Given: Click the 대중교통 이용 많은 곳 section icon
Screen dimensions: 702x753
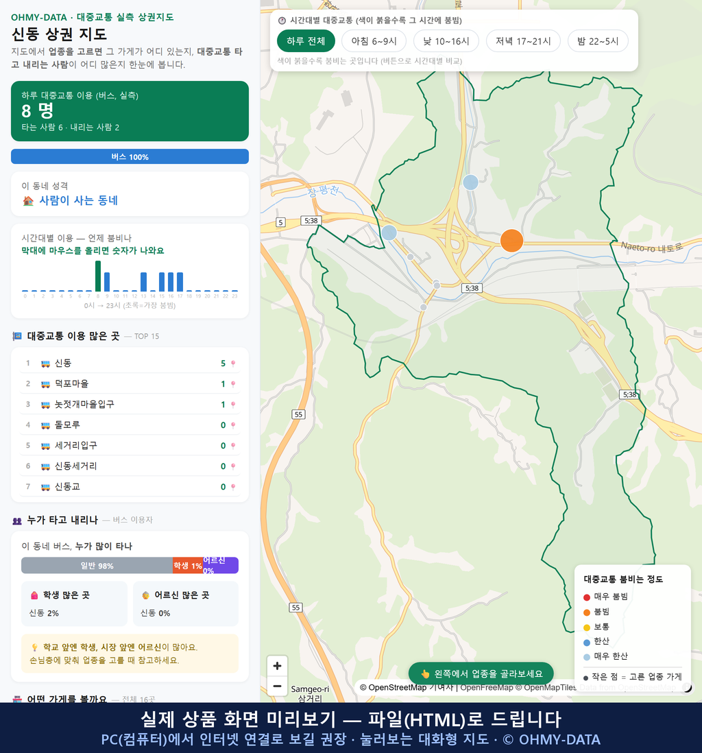Looking at the screenshot, I should (x=17, y=336).
